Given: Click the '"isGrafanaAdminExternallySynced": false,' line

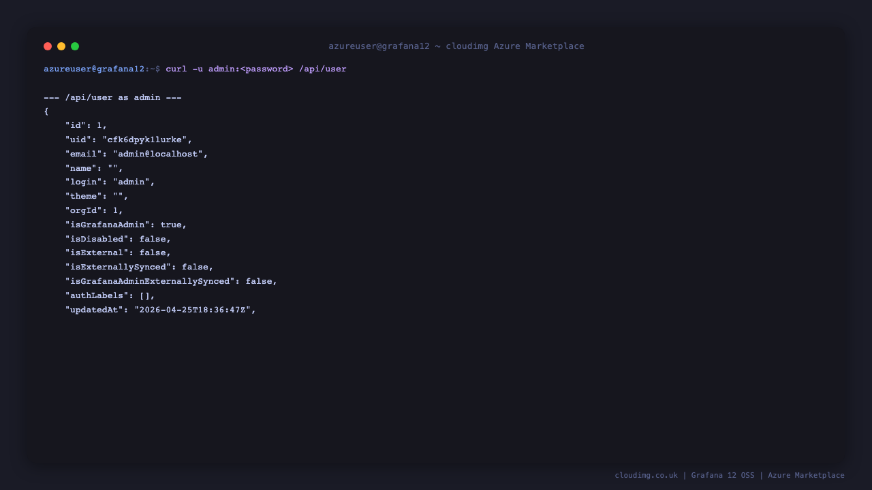Looking at the screenshot, I should pyautogui.click(x=171, y=281).
